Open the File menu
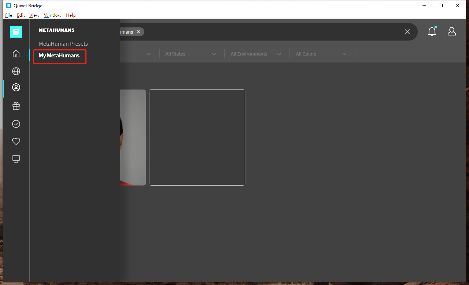The image size is (469, 285). tap(9, 15)
